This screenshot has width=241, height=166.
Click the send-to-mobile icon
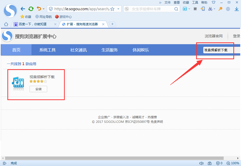(x=202, y=8)
